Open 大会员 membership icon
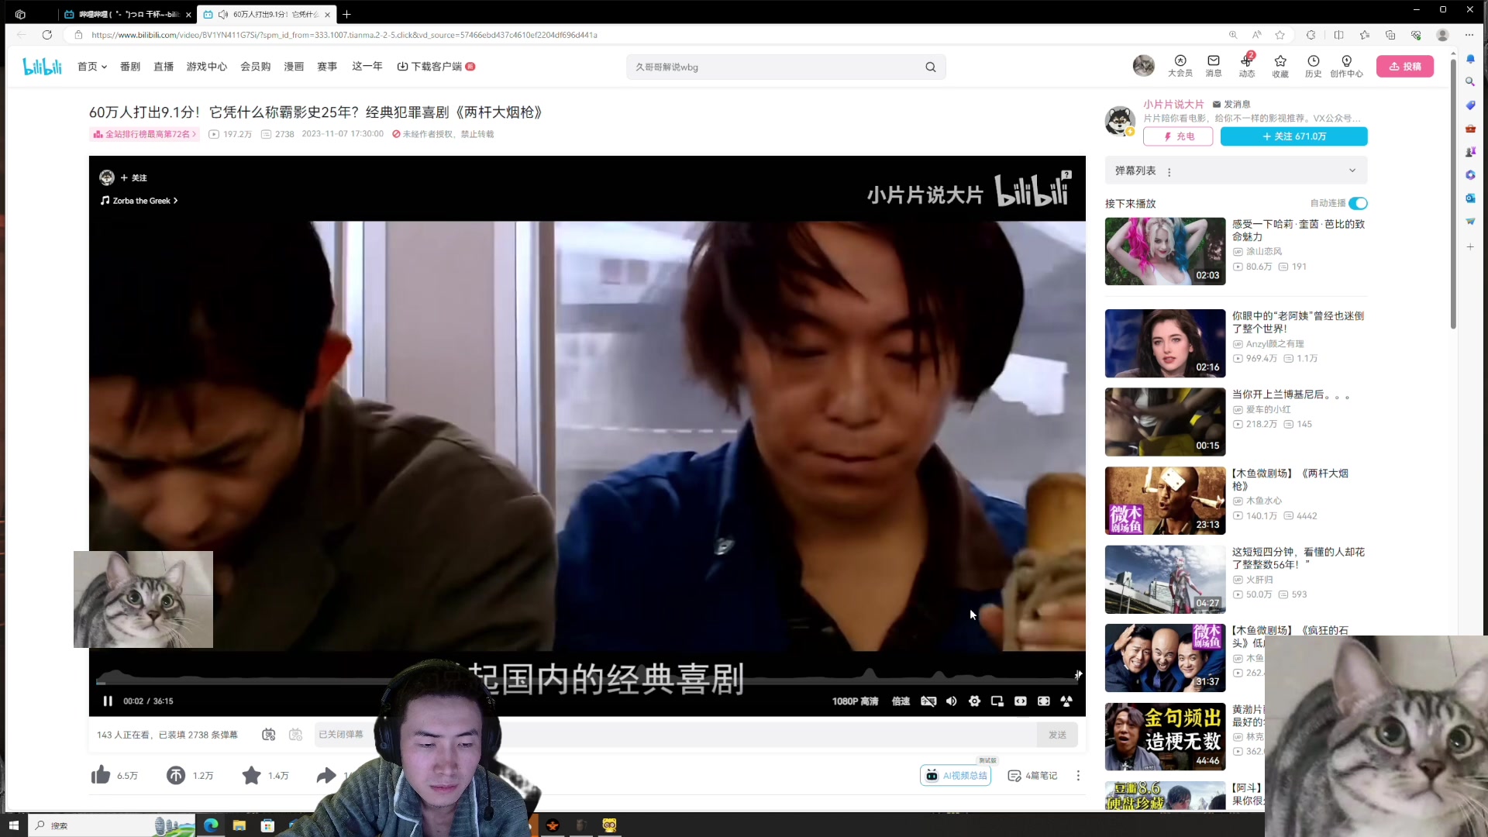This screenshot has width=1488, height=837. coord(1180,66)
